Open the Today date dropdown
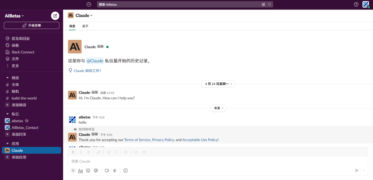373x180 pixels. (x=218, y=108)
